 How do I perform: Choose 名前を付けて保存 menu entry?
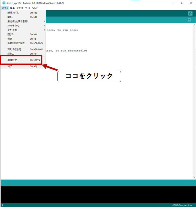(23, 43)
